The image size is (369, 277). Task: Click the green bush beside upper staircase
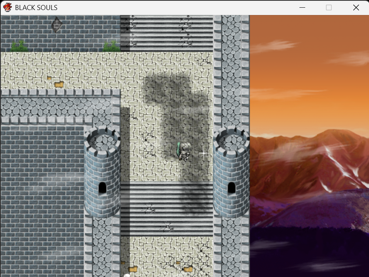click(111, 46)
